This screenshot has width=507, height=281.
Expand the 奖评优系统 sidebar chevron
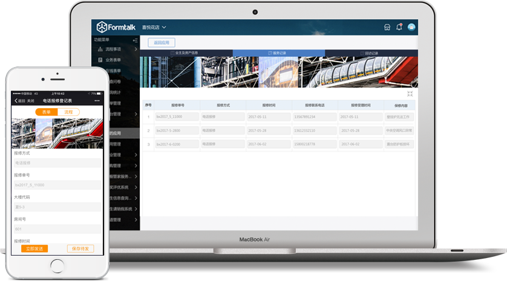[x=136, y=187]
